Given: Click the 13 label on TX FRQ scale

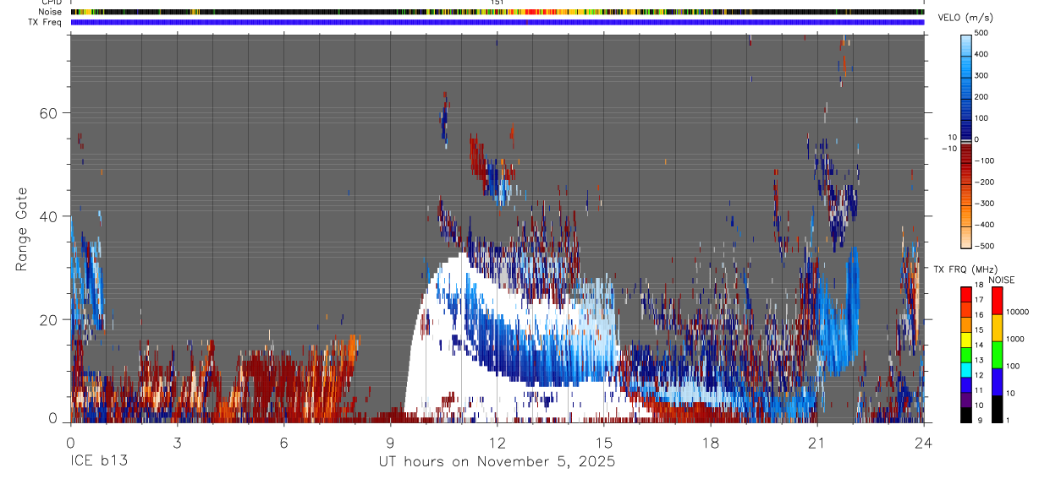Looking at the screenshot, I should point(978,361).
